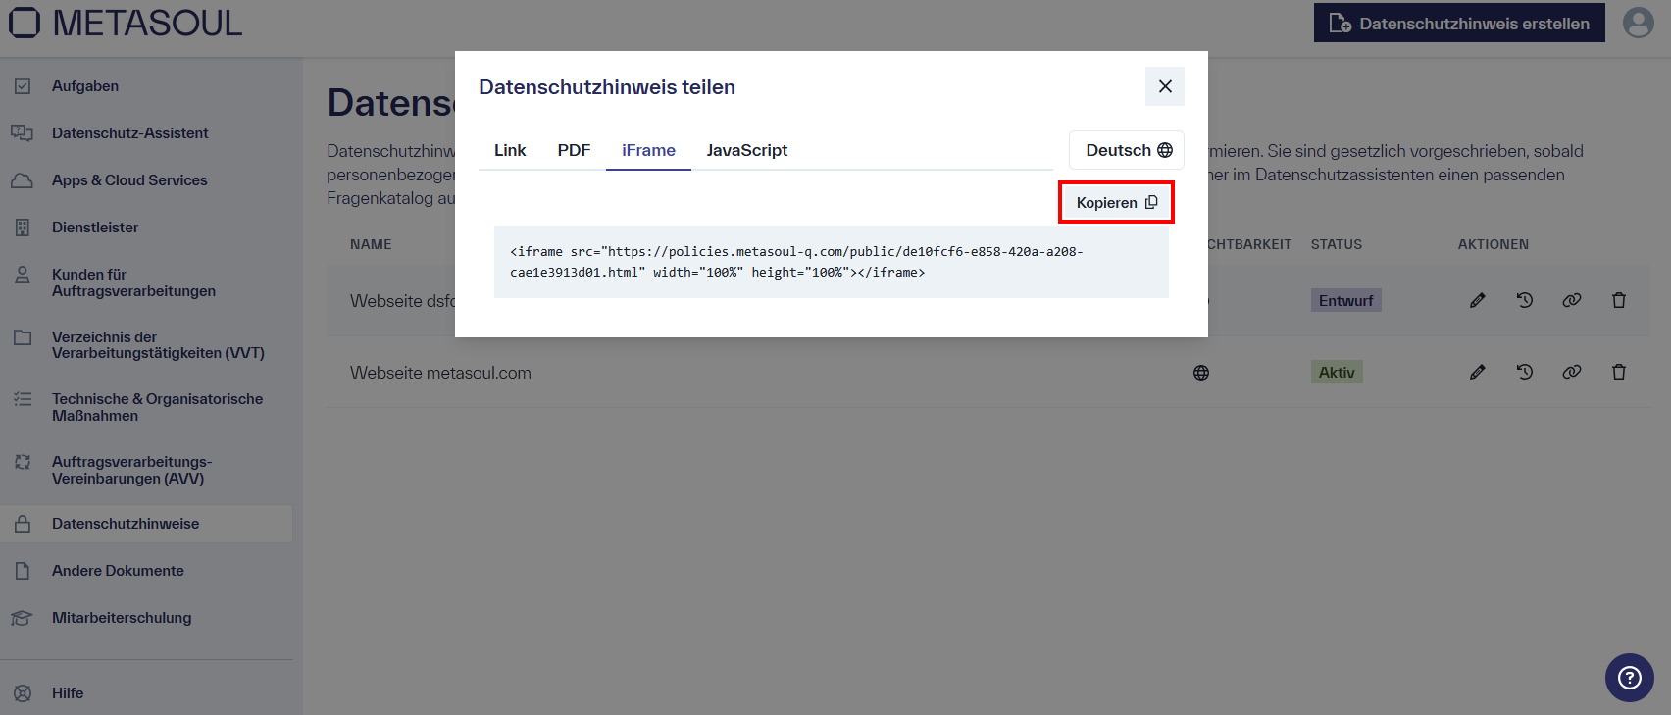Share link for the Entwurf row

pyautogui.click(x=1572, y=300)
